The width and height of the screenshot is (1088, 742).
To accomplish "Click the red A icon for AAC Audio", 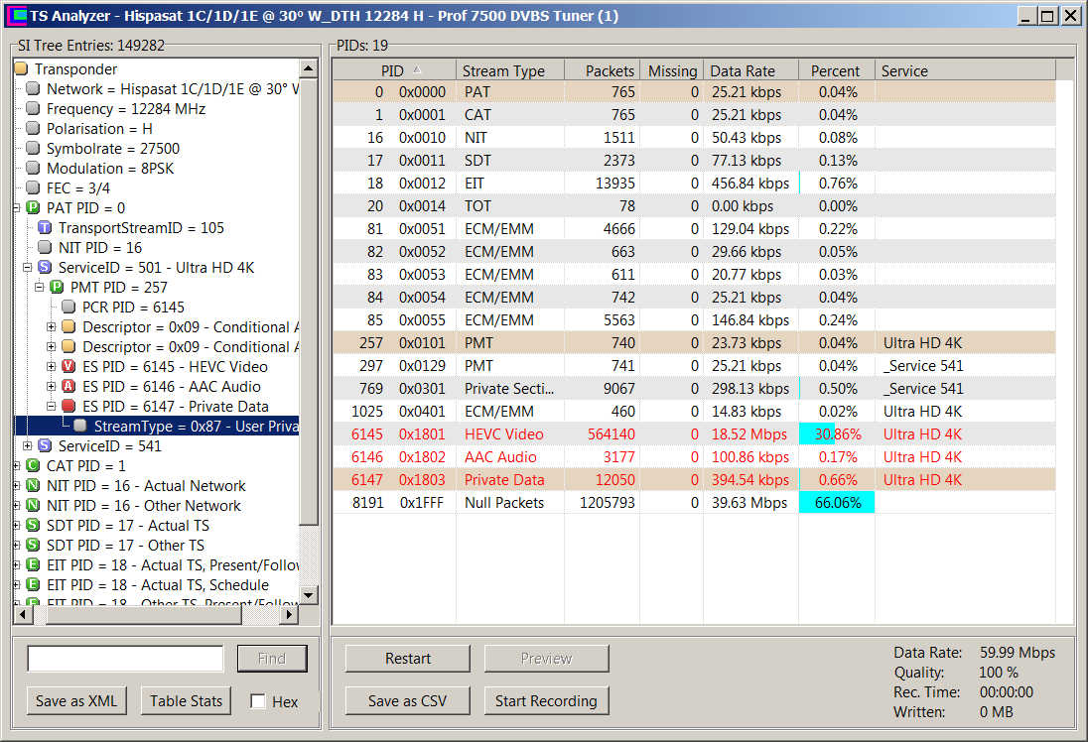I will click(x=68, y=387).
